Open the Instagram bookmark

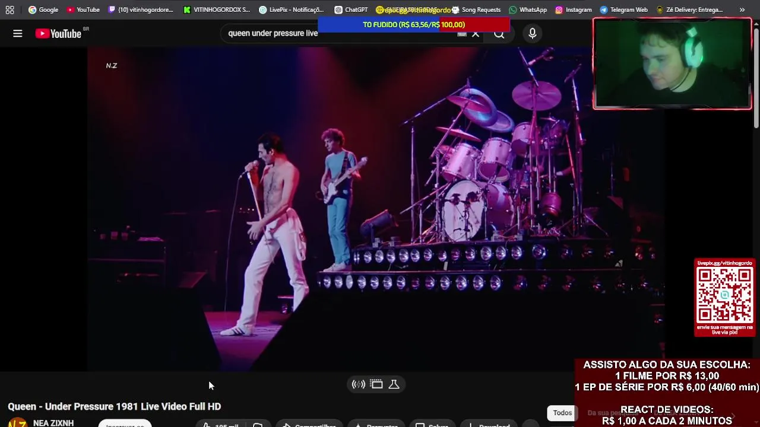pyautogui.click(x=573, y=9)
